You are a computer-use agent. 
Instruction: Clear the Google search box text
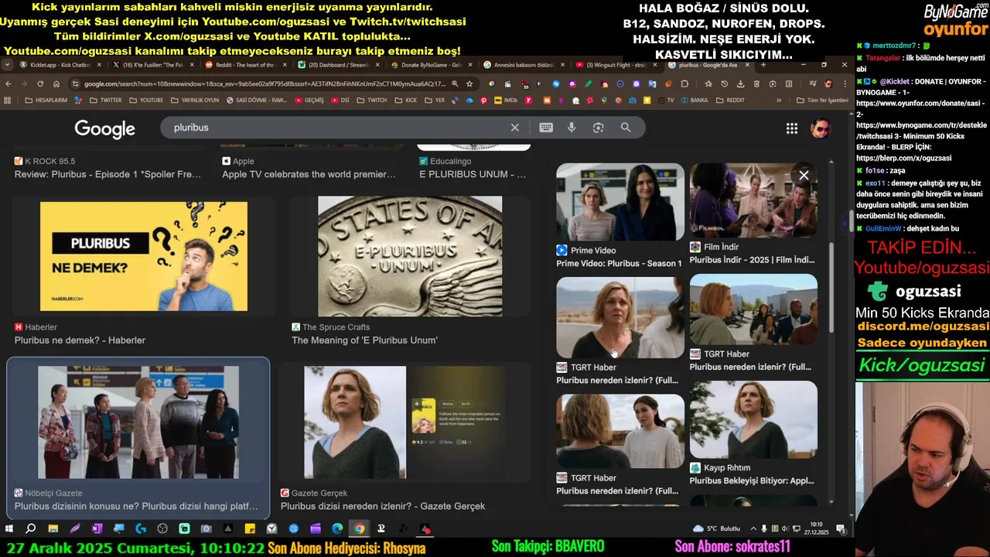(515, 128)
